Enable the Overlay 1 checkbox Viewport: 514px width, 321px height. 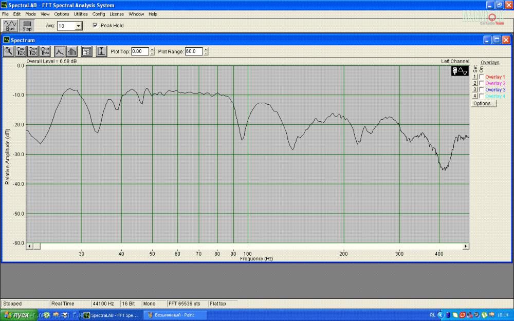click(x=481, y=77)
